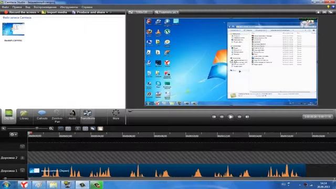The image size is (336, 189).
Task: Step forward in preview playback
Action: [239, 117]
